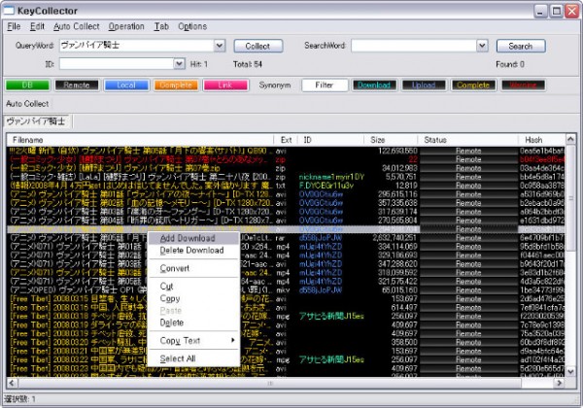Click the horizontal scrollbar right arrow
Image resolution: width=583 pixels, height=408 pixels.
[559, 383]
